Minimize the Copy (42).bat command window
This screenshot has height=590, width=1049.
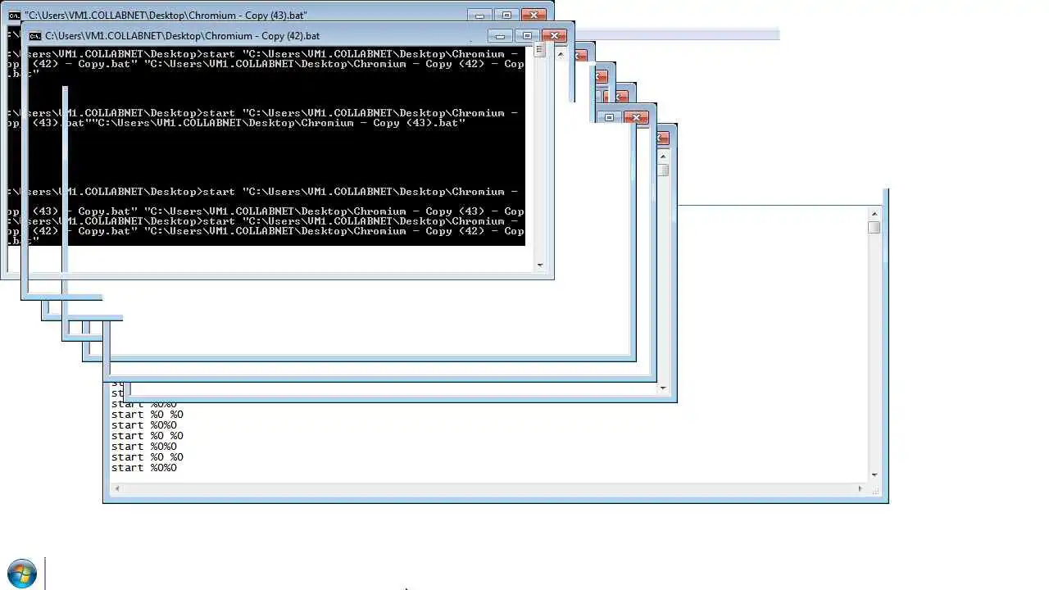coord(500,36)
